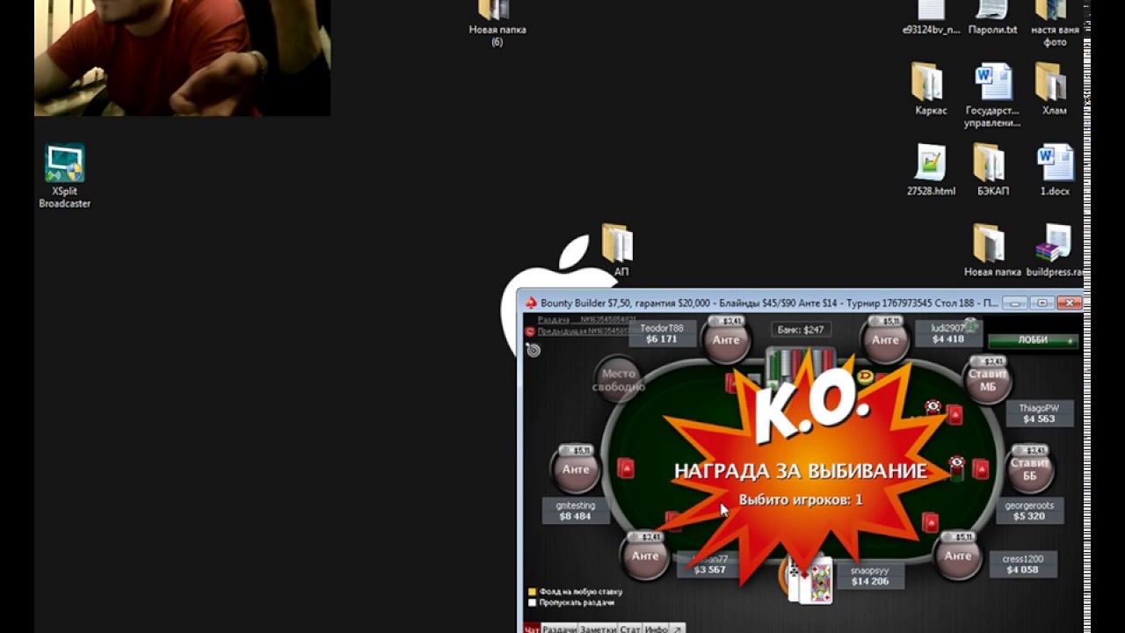Click the Анте avatar beside cress1200

[957, 555]
